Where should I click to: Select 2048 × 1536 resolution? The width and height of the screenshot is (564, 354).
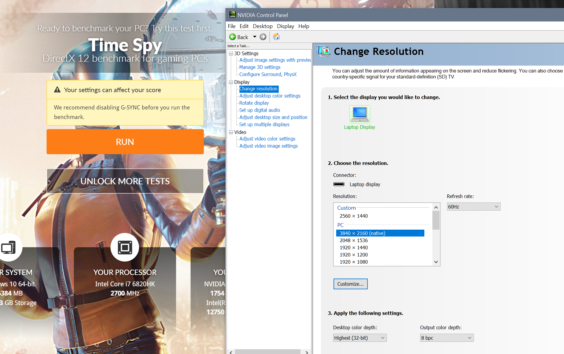[x=353, y=240]
